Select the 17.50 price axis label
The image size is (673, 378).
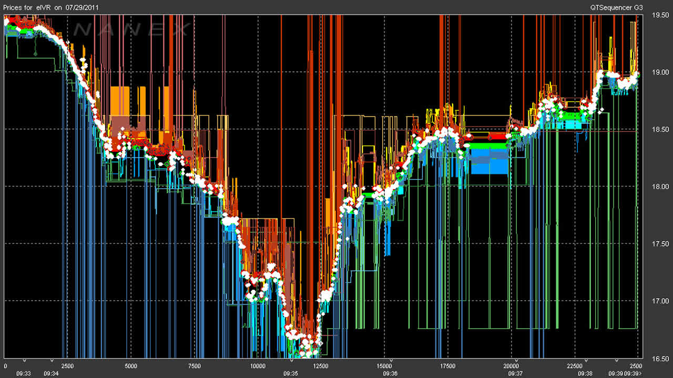(660, 244)
